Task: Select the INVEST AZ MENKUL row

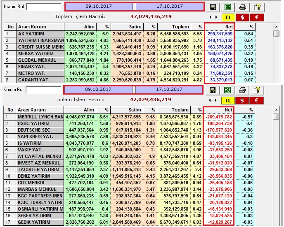Action: (129, 163)
